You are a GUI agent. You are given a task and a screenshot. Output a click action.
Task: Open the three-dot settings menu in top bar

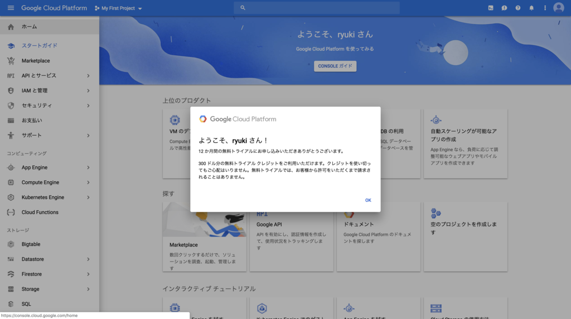545,8
